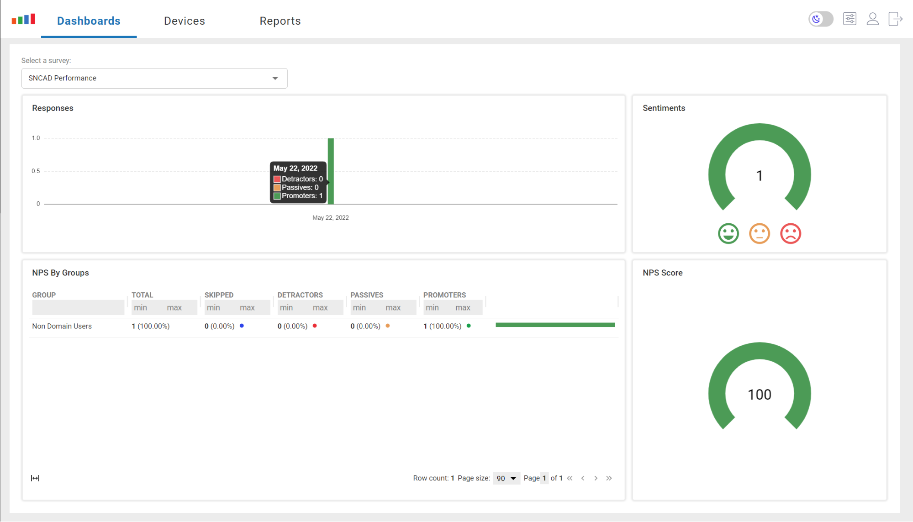The image size is (913, 522).
Task: Click the green Sentiments gauge arc
Action: pyautogui.click(x=760, y=132)
